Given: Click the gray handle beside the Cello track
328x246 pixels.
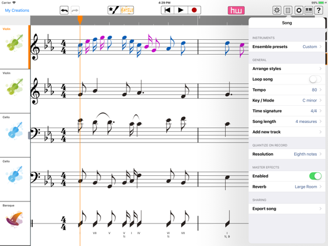Looking at the screenshot, I should tap(29, 135).
